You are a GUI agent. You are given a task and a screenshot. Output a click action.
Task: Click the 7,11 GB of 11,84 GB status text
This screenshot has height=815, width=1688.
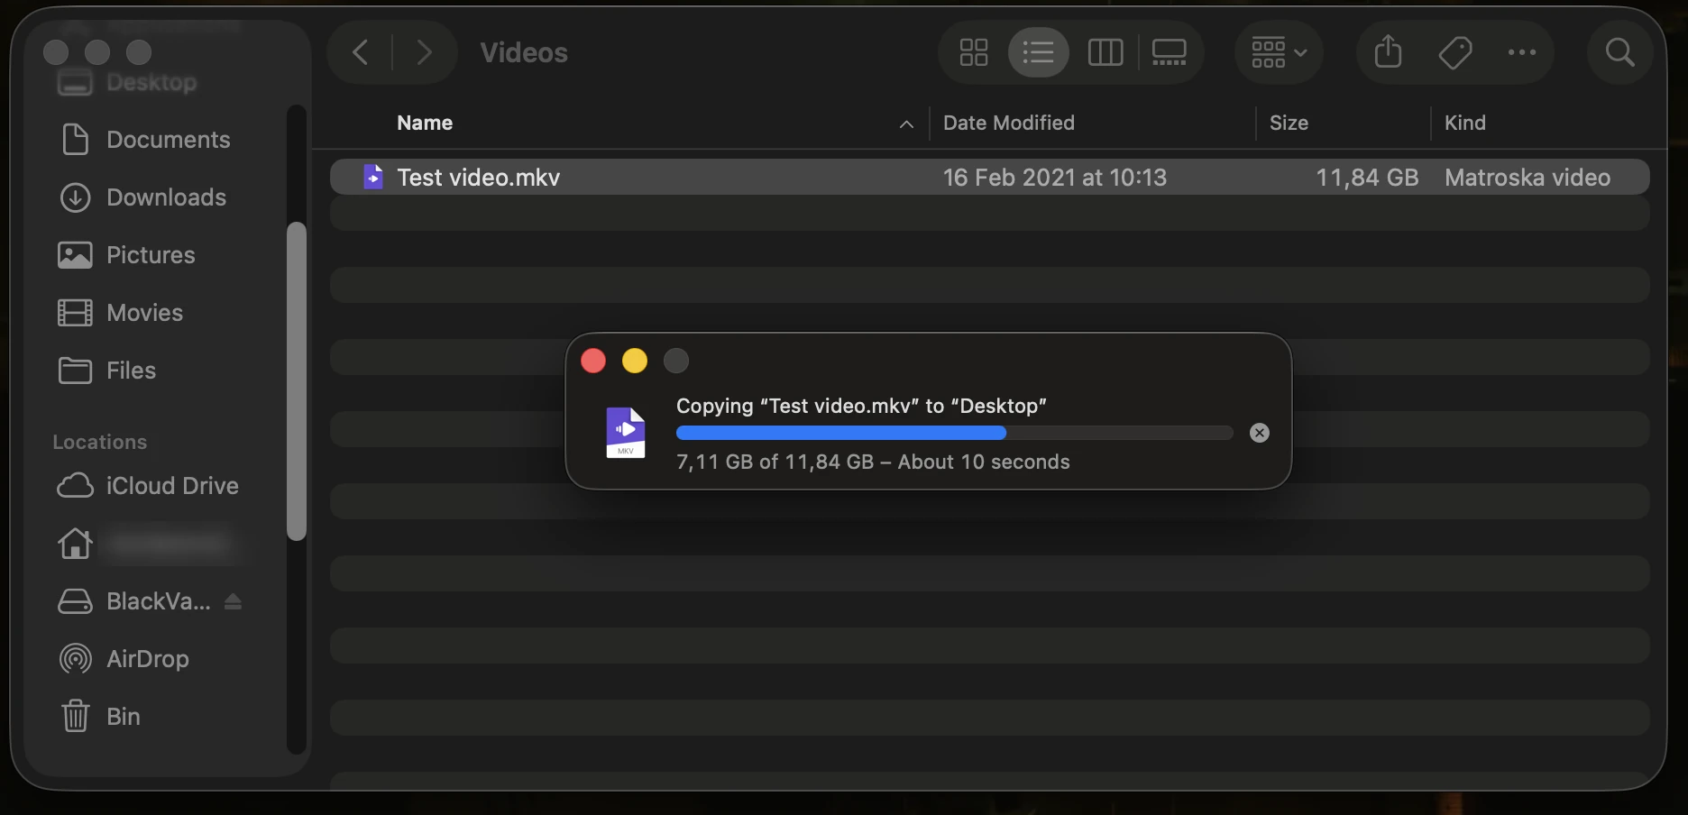point(873,462)
